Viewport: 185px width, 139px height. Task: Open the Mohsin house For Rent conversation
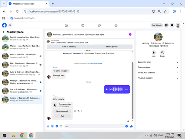pyautogui.click(x=22, y=47)
